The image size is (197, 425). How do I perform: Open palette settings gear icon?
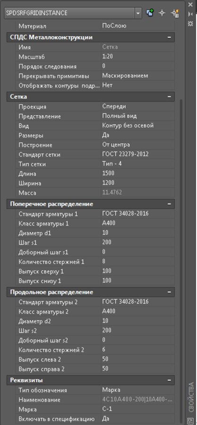pyautogui.click(x=190, y=24)
